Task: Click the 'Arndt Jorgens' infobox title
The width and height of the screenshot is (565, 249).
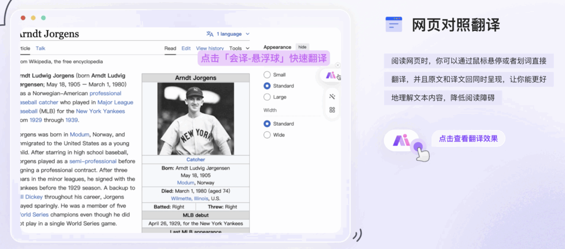Action: point(196,78)
